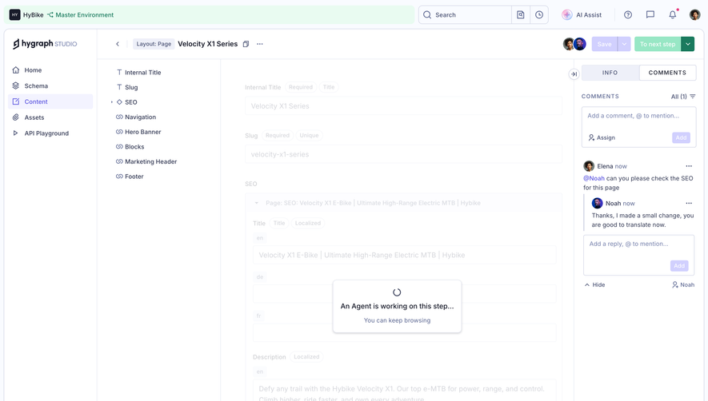Launch AI Assist

click(x=582, y=15)
